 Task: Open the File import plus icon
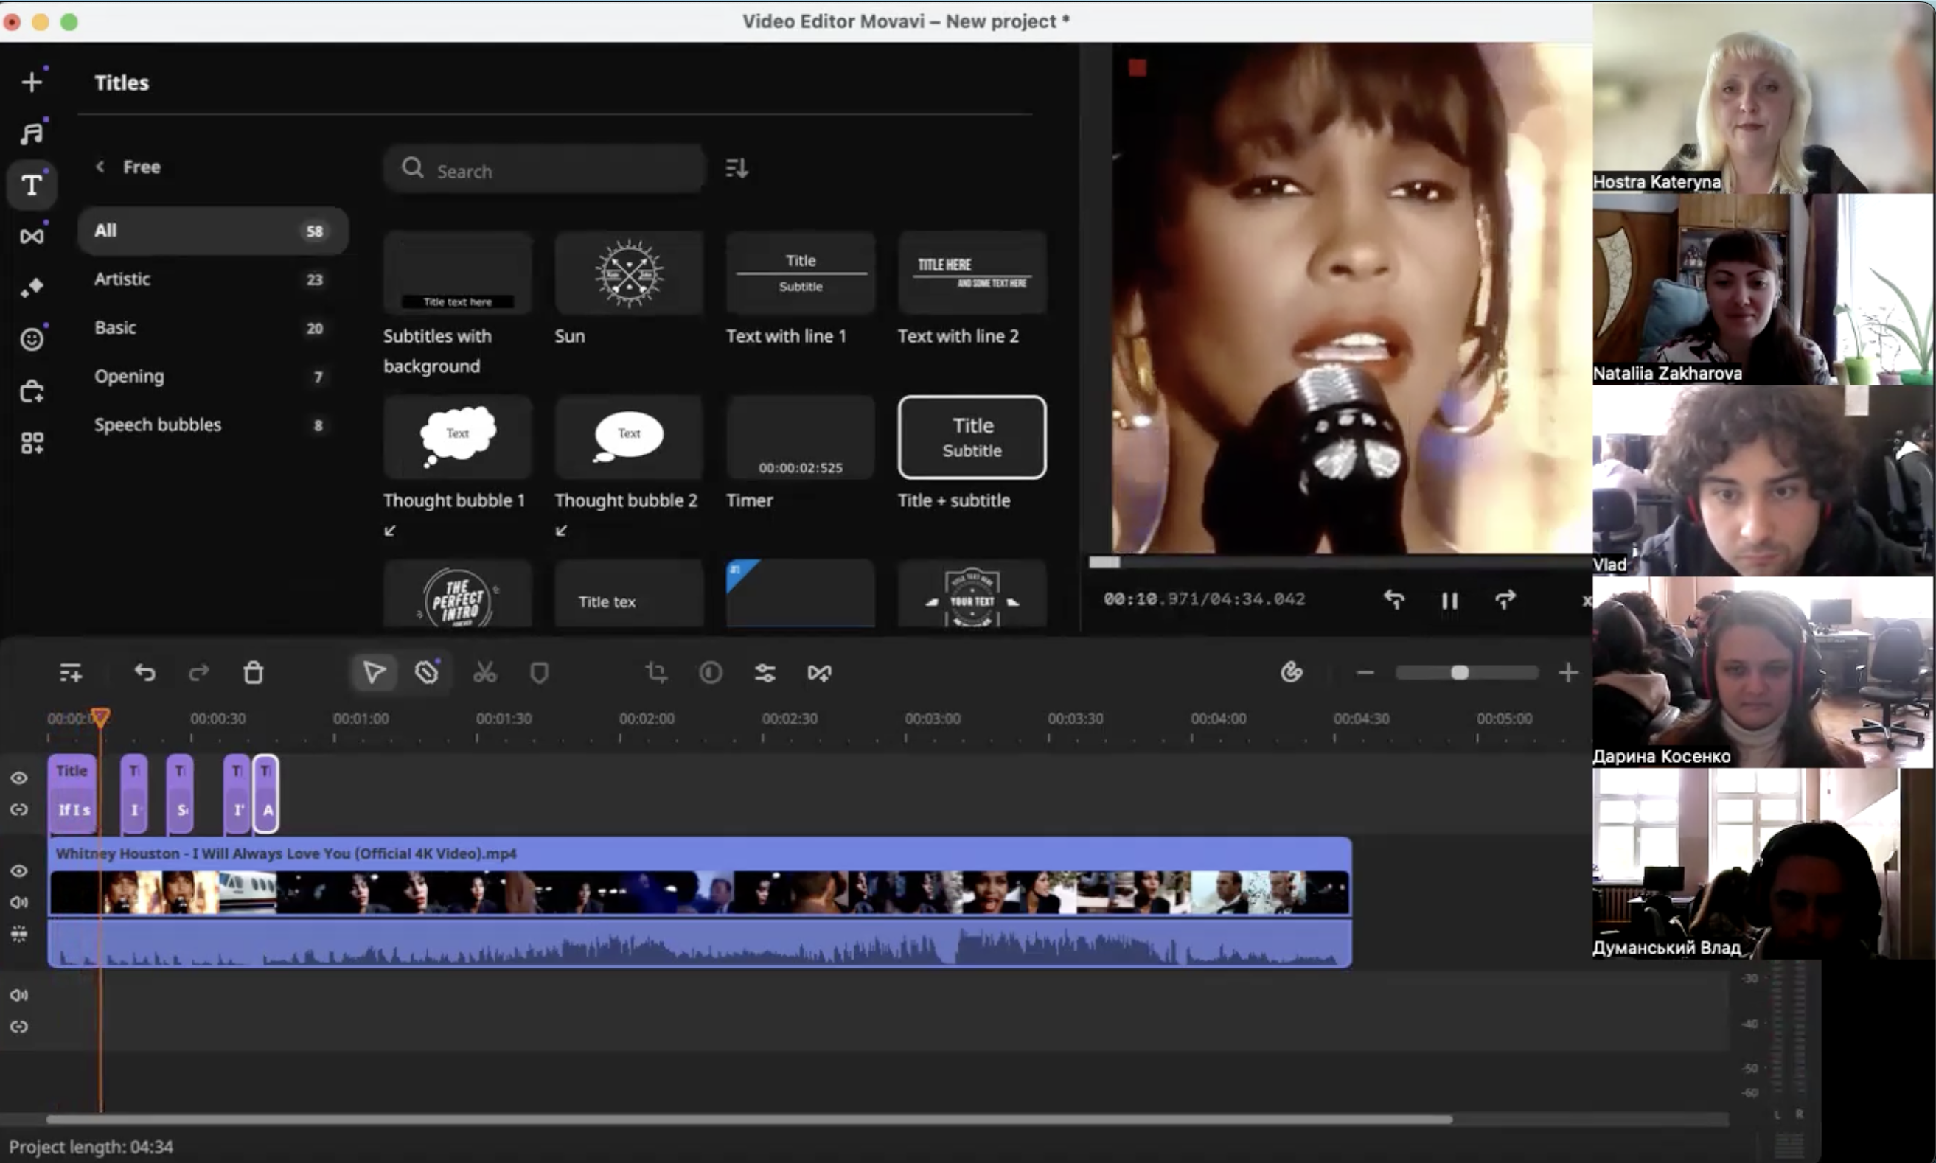coord(32,82)
